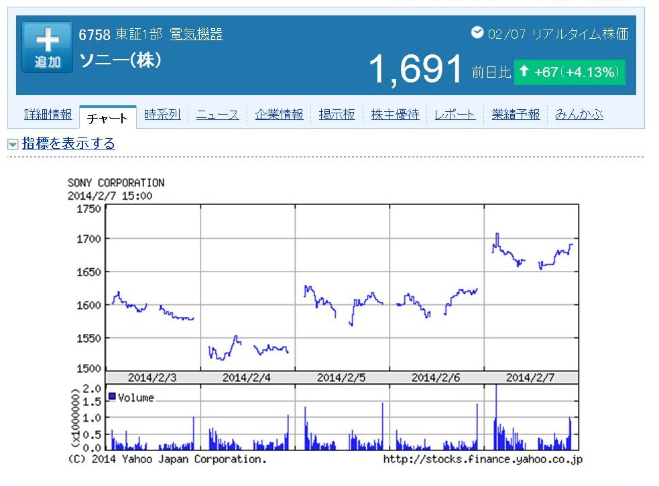
Task: Click the 1650 price axis label
Action: pyautogui.click(x=88, y=272)
